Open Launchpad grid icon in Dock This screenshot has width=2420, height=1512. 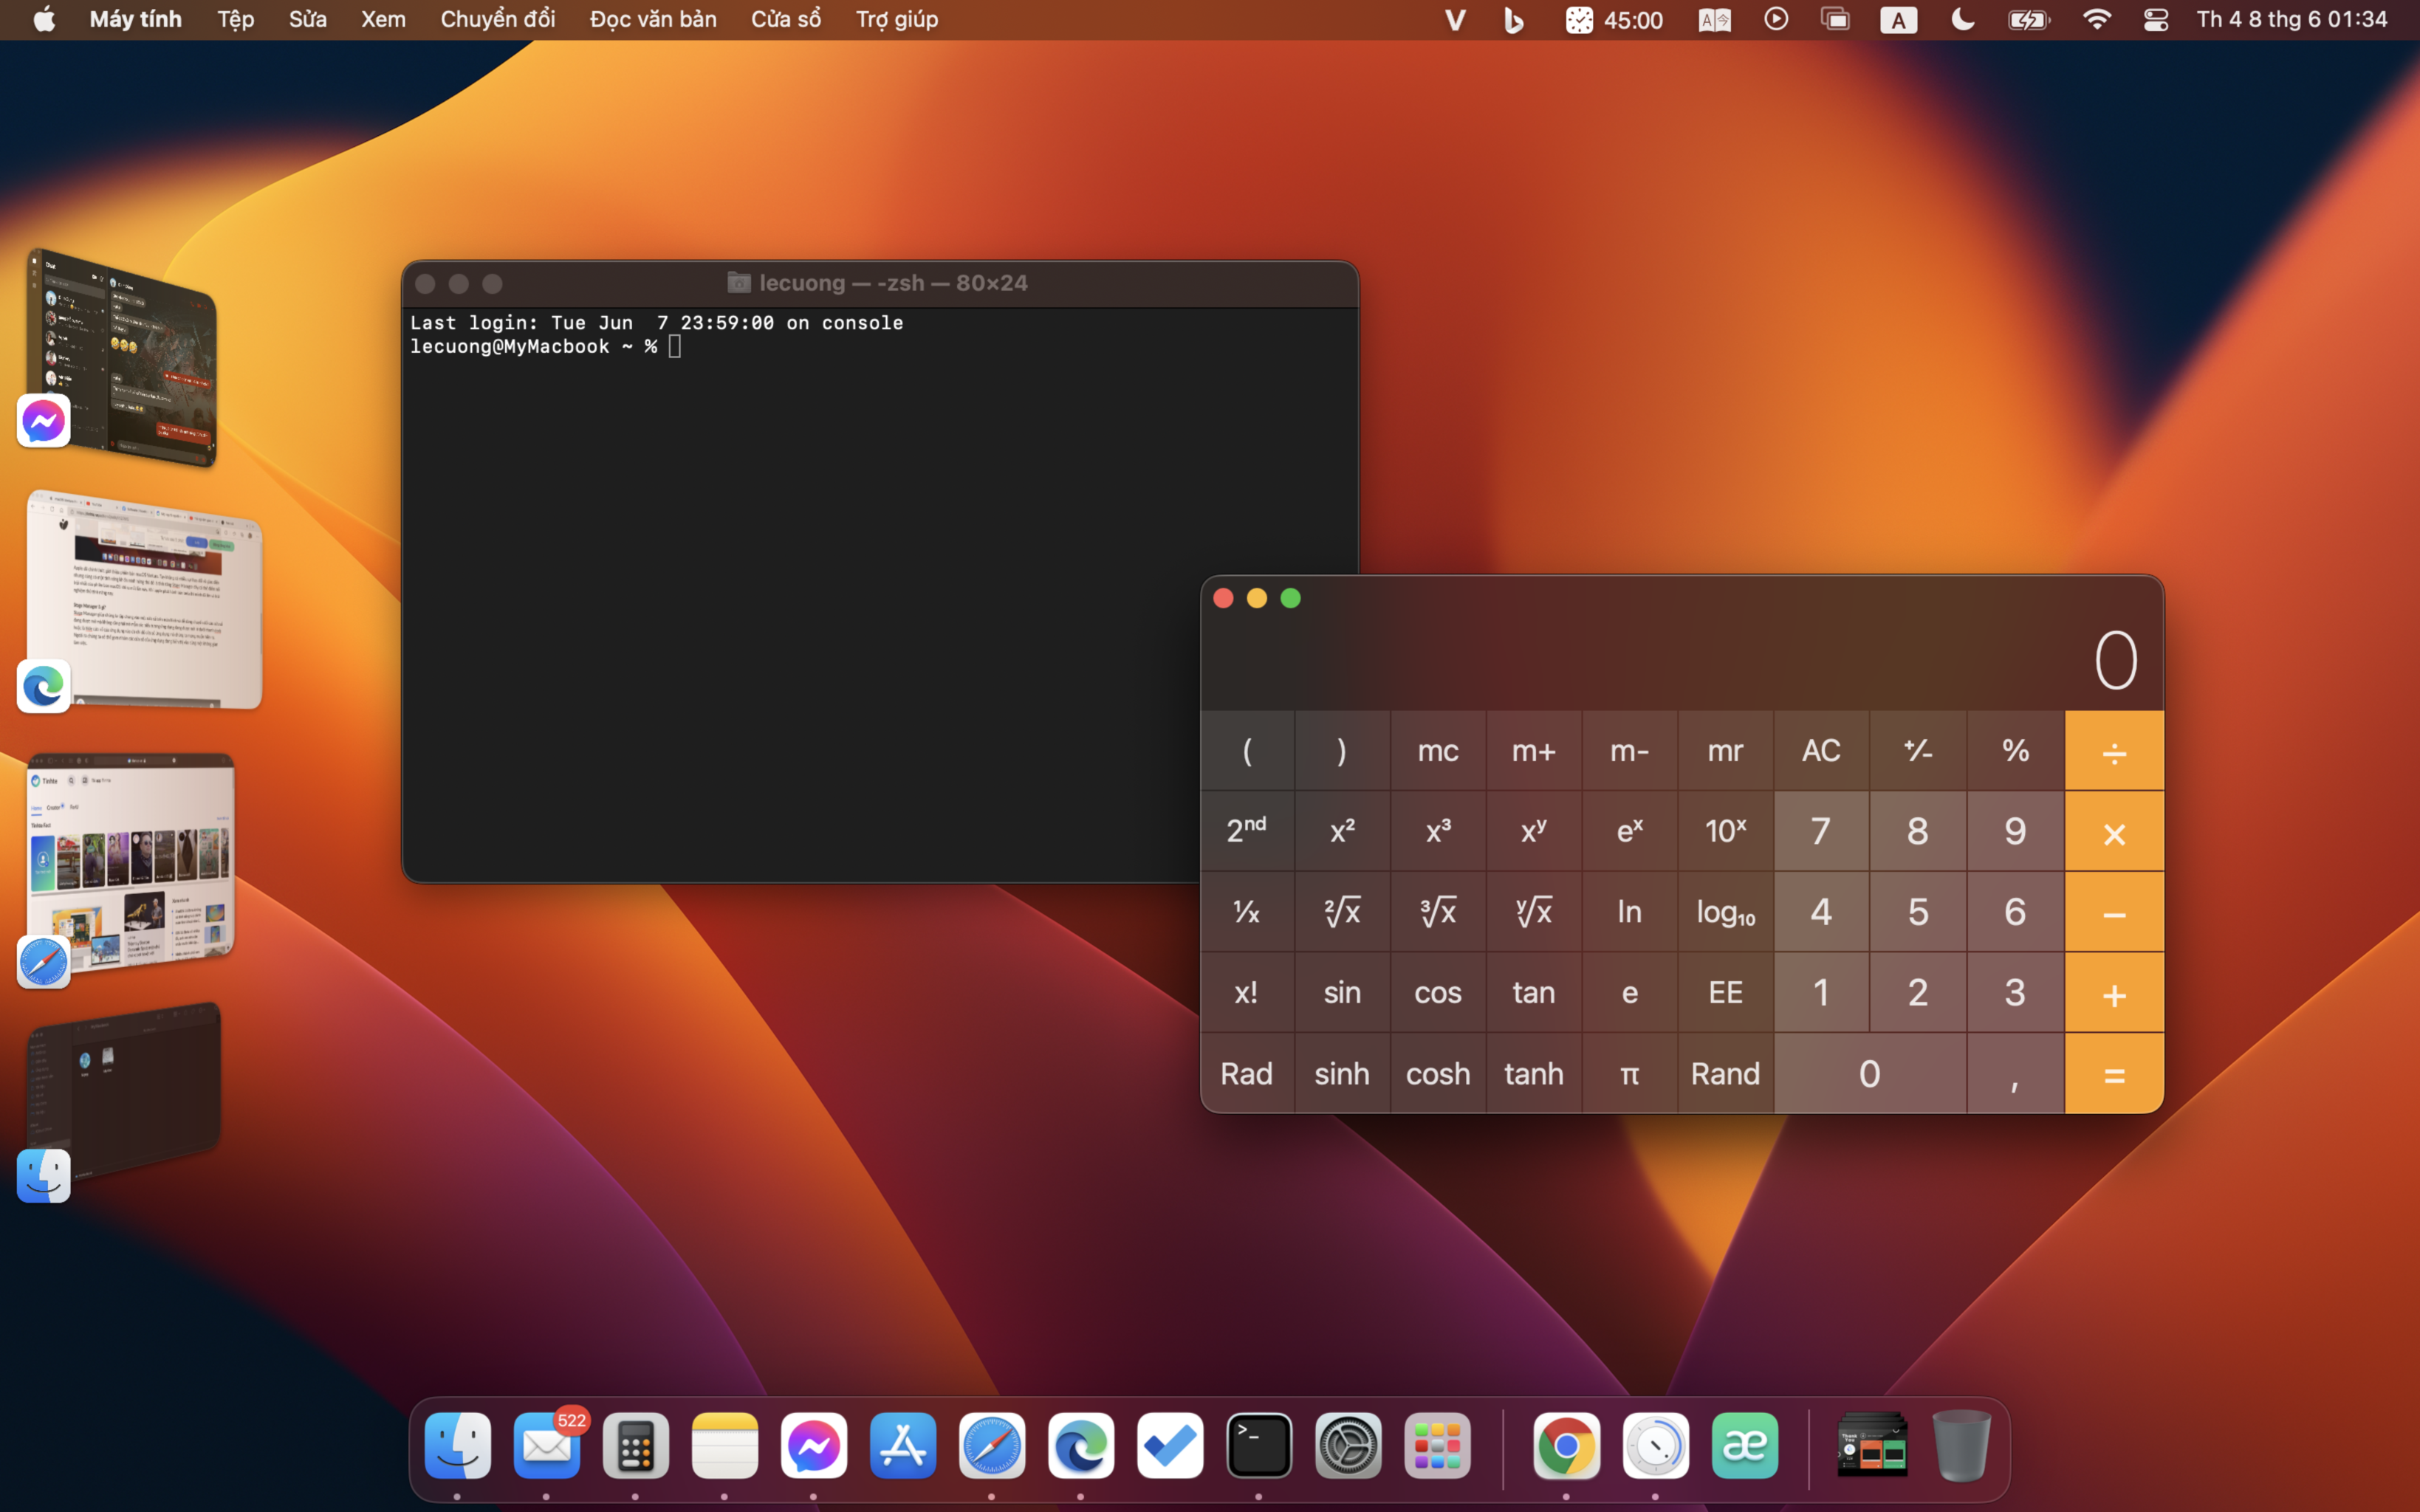point(1436,1445)
